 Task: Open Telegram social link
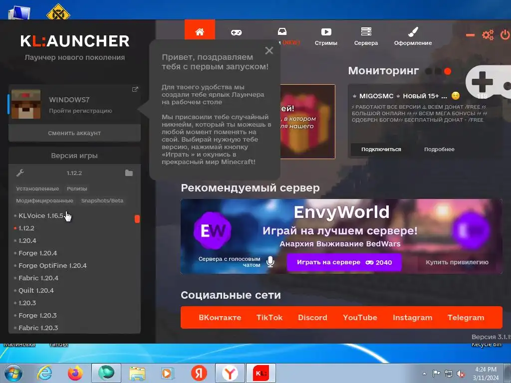466,318
